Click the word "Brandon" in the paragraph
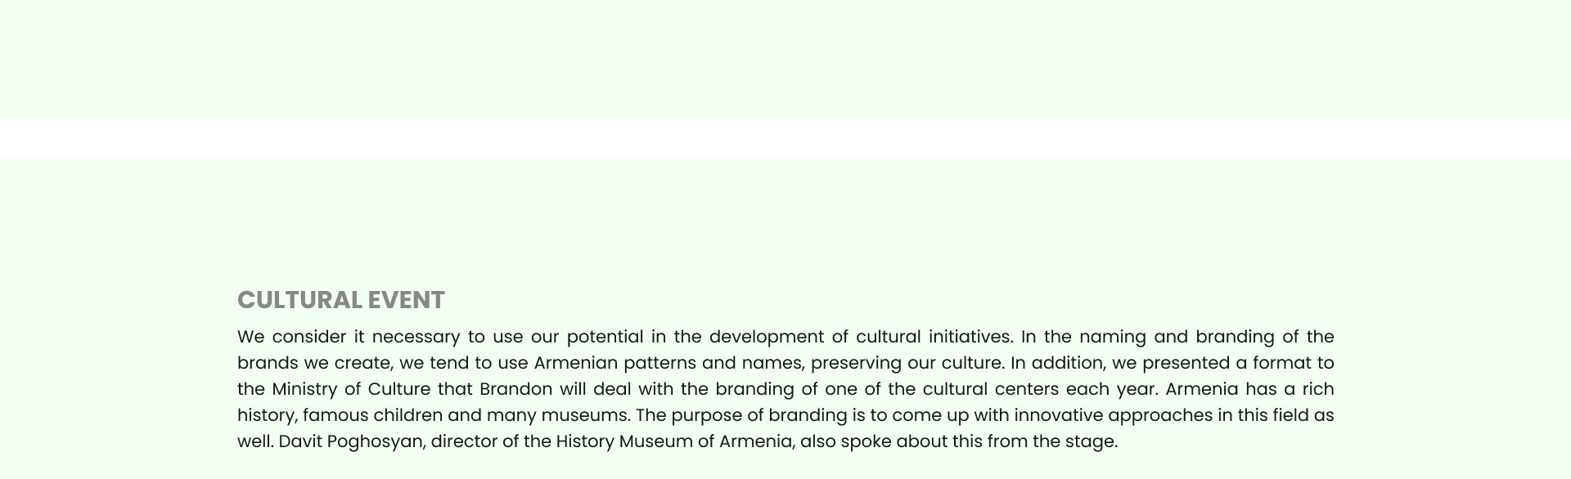This screenshot has height=479, width=1571. tap(515, 389)
